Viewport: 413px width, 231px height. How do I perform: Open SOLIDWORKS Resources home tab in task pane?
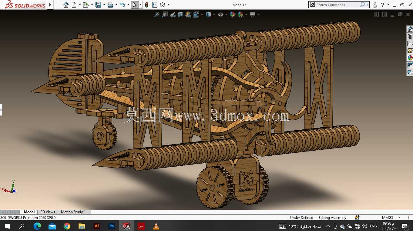(x=410, y=29)
